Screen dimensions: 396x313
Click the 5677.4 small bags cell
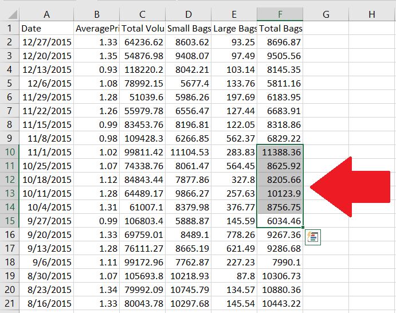(188, 83)
